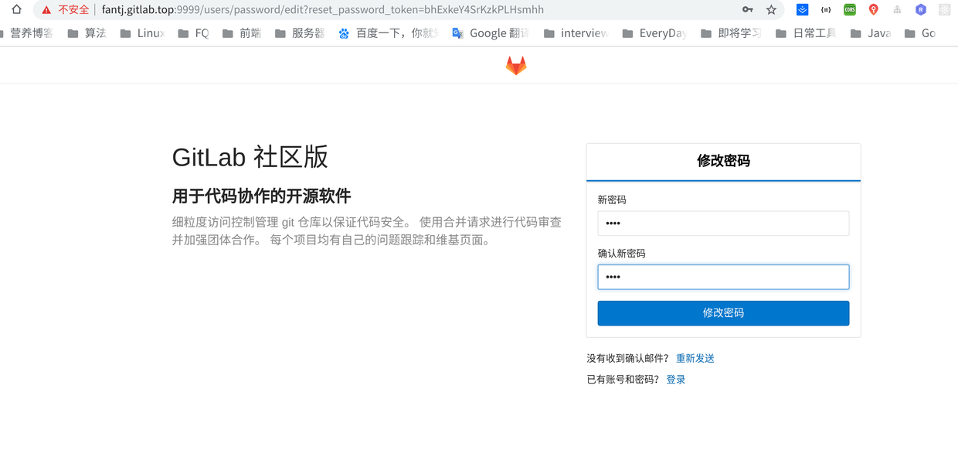Open the 服务器 bookmark folder
The image size is (958, 457).
(x=300, y=33)
